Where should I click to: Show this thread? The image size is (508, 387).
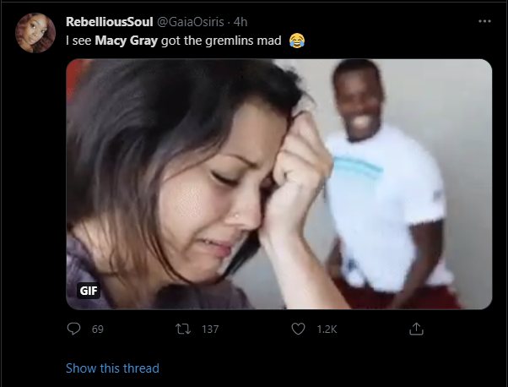click(x=112, y=368)
